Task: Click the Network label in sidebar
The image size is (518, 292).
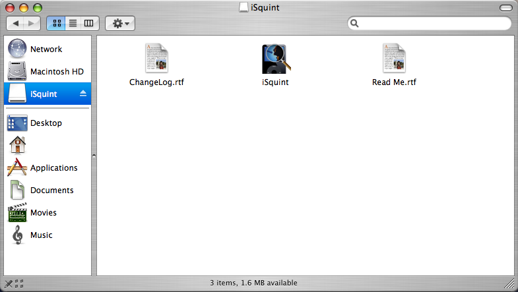Action: point(46,49)
